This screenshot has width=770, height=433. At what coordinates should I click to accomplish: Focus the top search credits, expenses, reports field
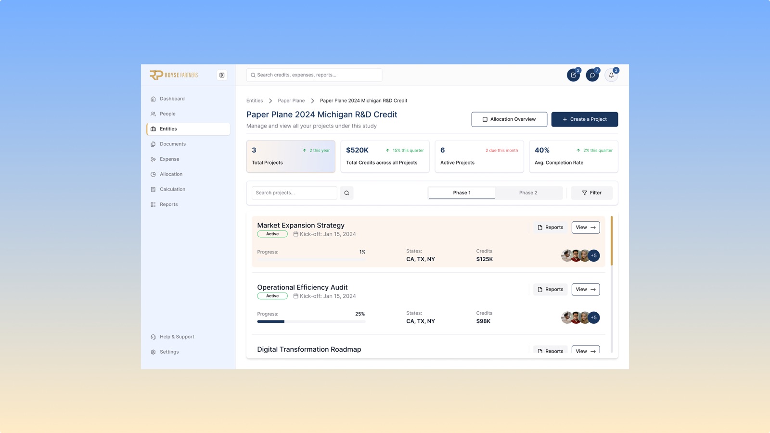(x=314, y=75)
